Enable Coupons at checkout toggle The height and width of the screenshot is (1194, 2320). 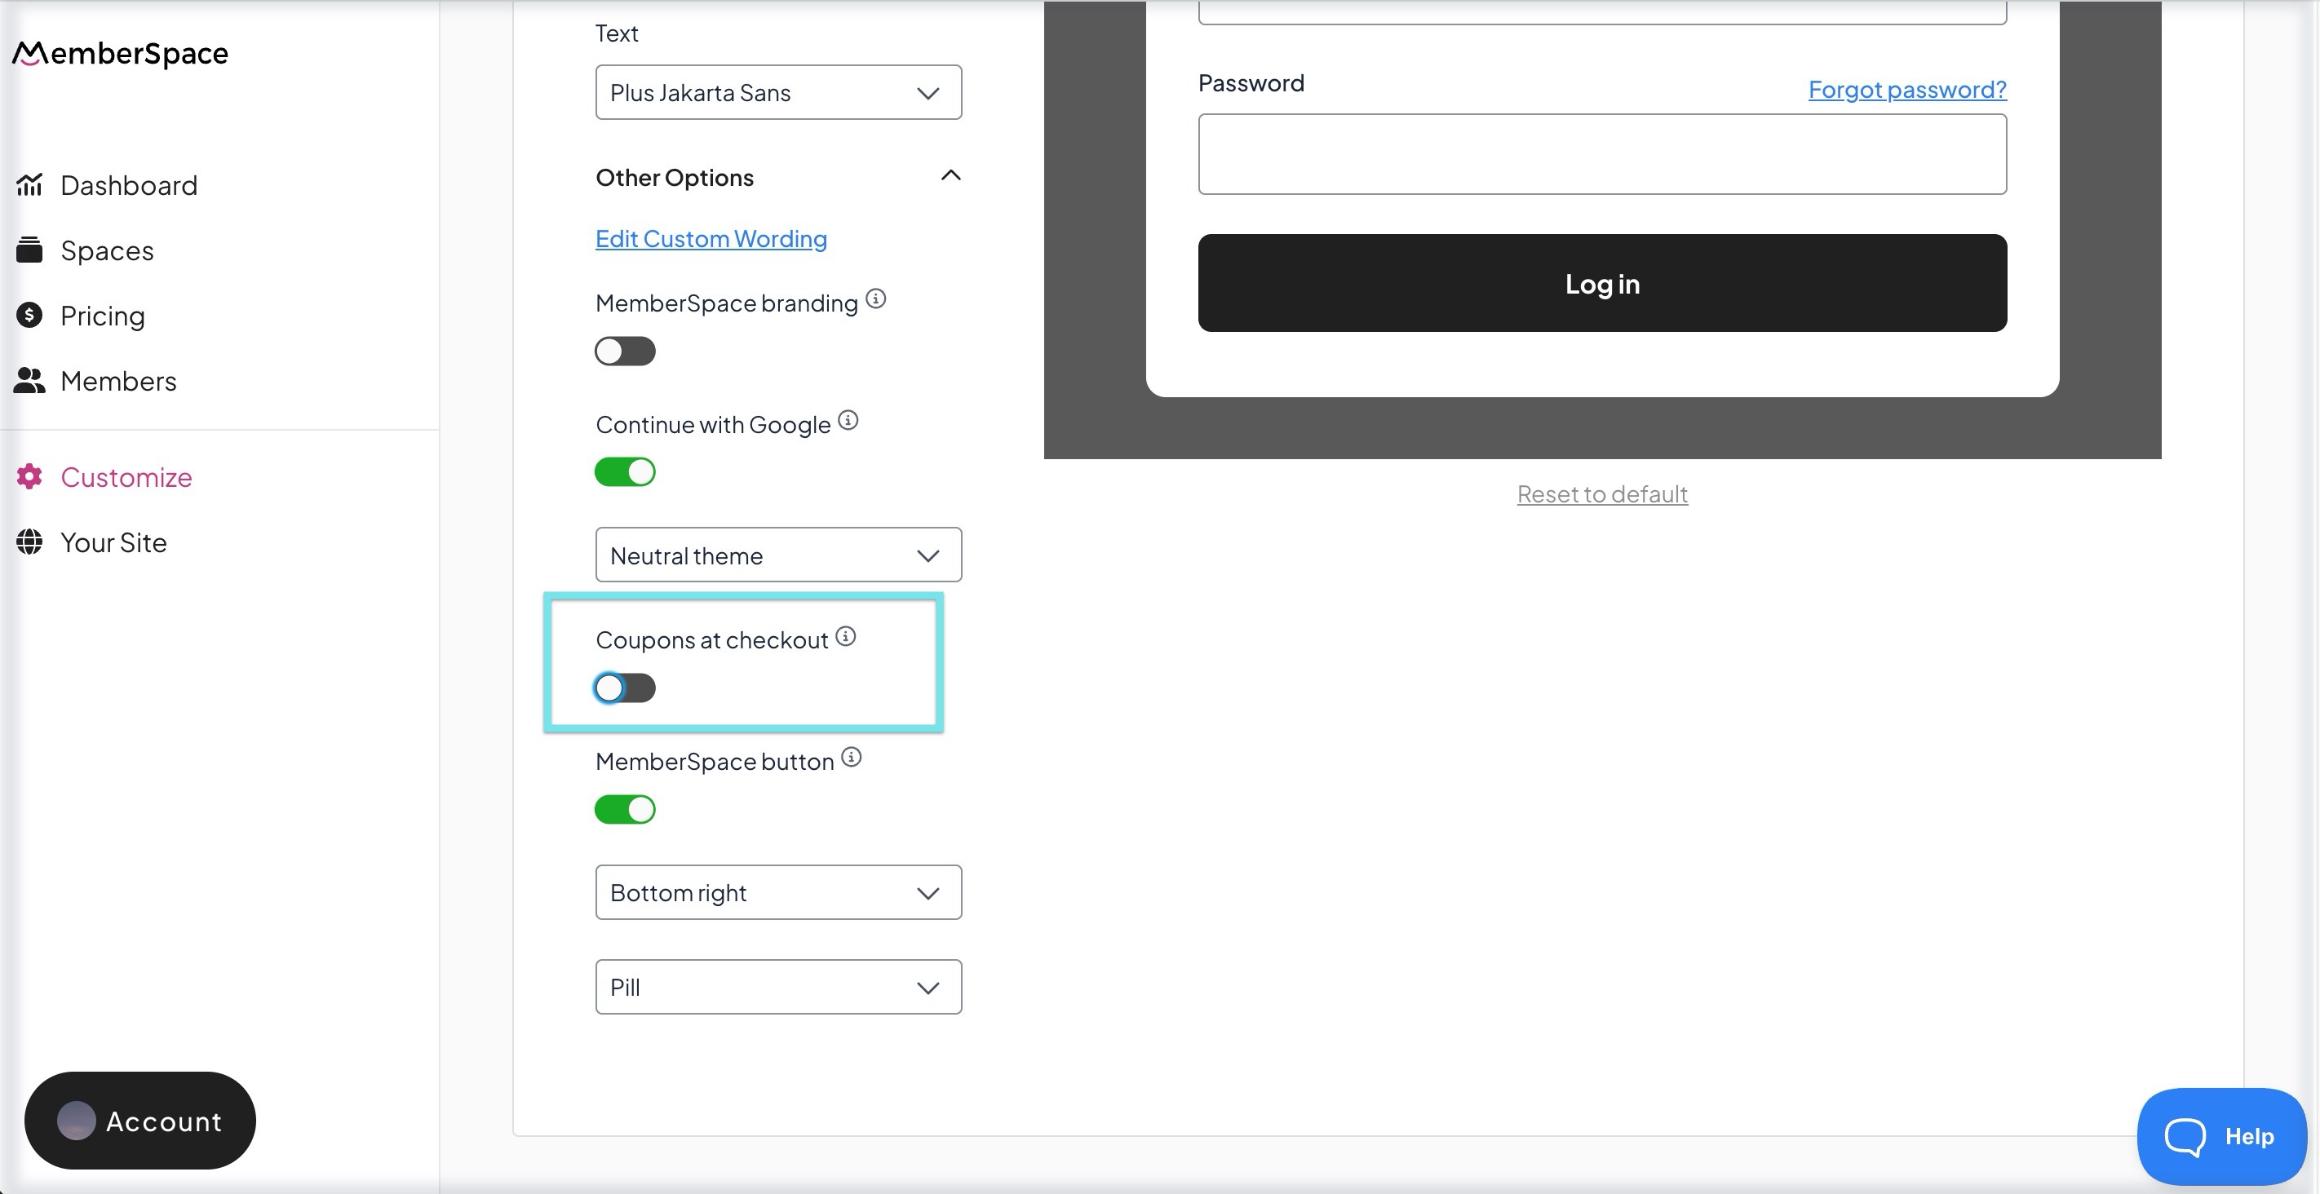point(624,688)
